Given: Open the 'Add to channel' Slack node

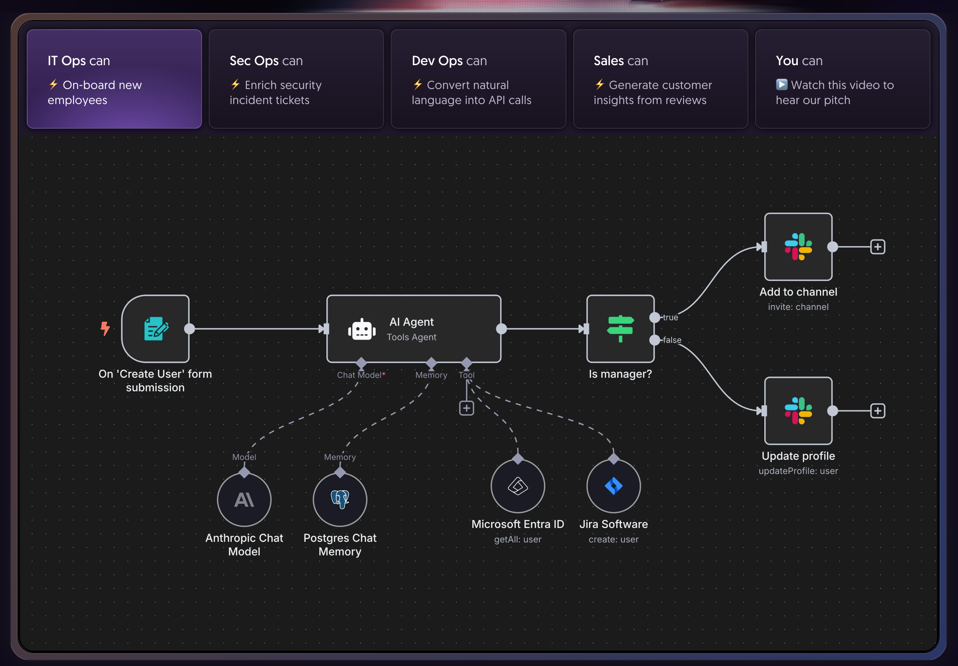Looking at the screenshot, I should (x=798, y=247).
